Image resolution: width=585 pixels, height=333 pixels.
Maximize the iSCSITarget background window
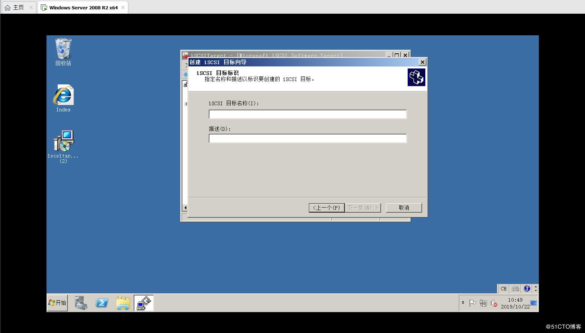[x=397, y=55]
